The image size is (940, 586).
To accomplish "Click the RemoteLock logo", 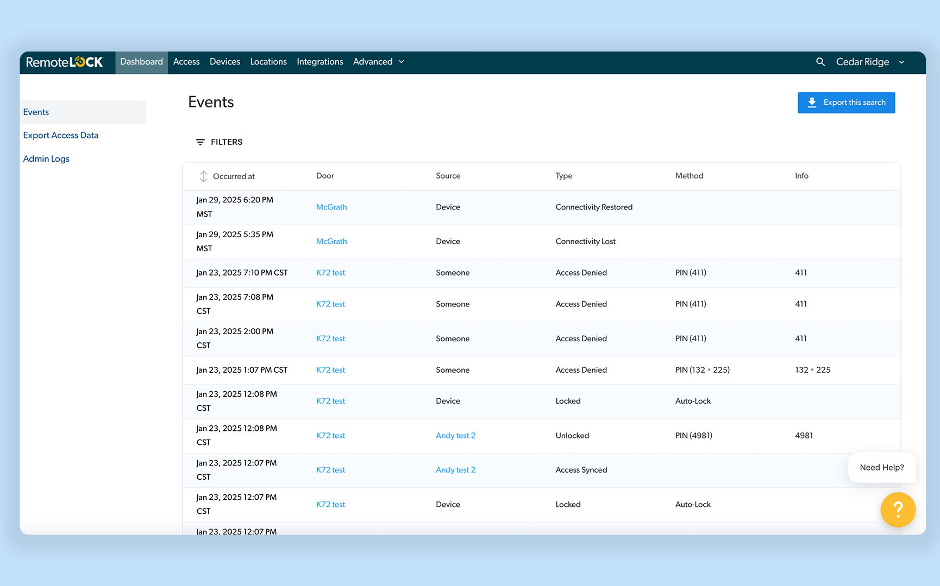I will pyautogui.click(x=65, y=62).
